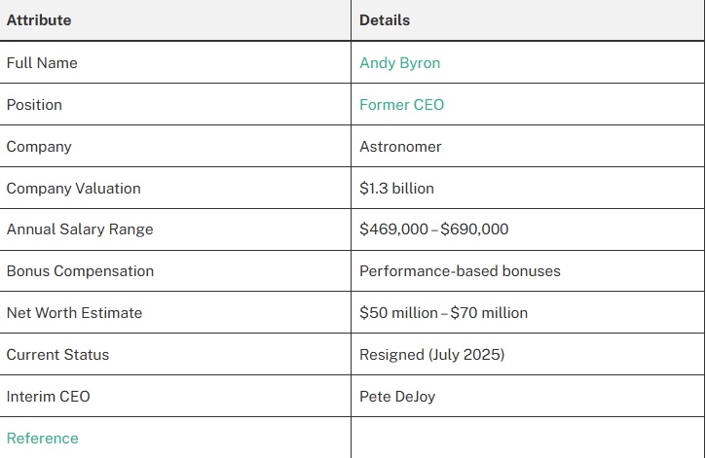Select the Performance-based bonuses text
Screen dimensions: 706x458
pyautogui.click(x=460, y=271)
